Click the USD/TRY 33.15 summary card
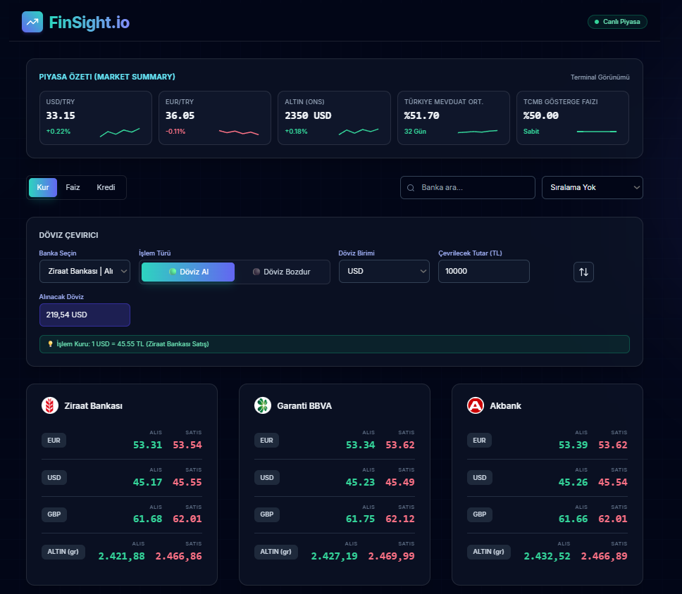This screenshot has height=594, width=682. 96,118
